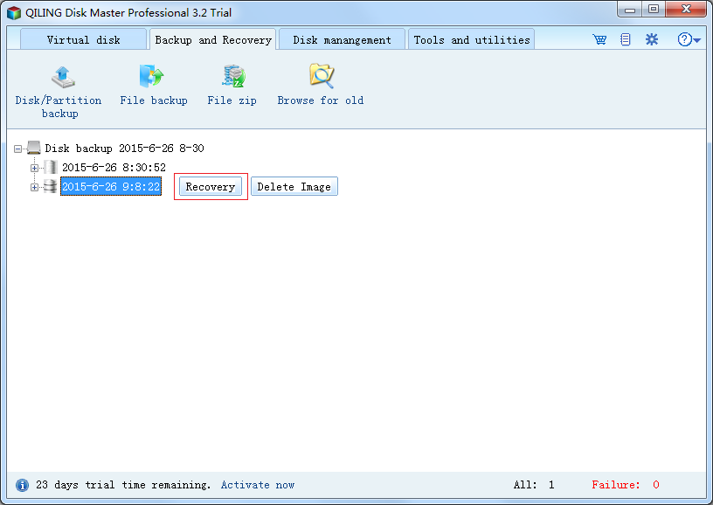The width and height of the screenshot is (713, 505).
Task: Open the log list icon
Action: 626,39
